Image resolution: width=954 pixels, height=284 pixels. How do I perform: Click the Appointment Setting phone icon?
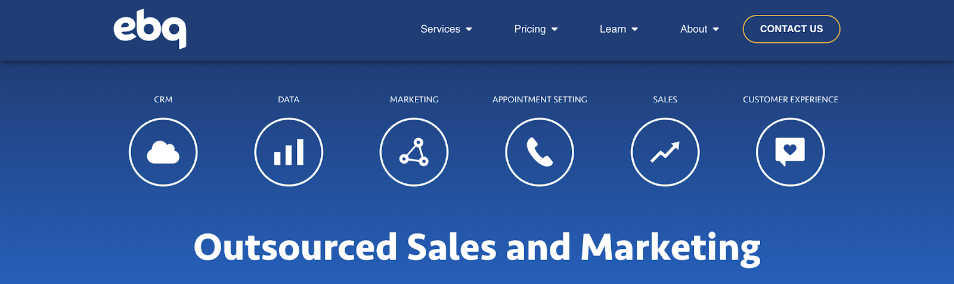pyautogui.click(x=540, y=152)
